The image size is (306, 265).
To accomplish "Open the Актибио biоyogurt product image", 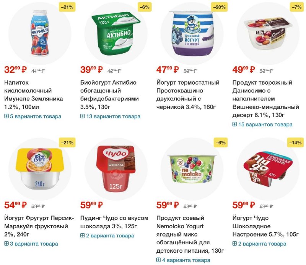I will (x=116, y=34).
